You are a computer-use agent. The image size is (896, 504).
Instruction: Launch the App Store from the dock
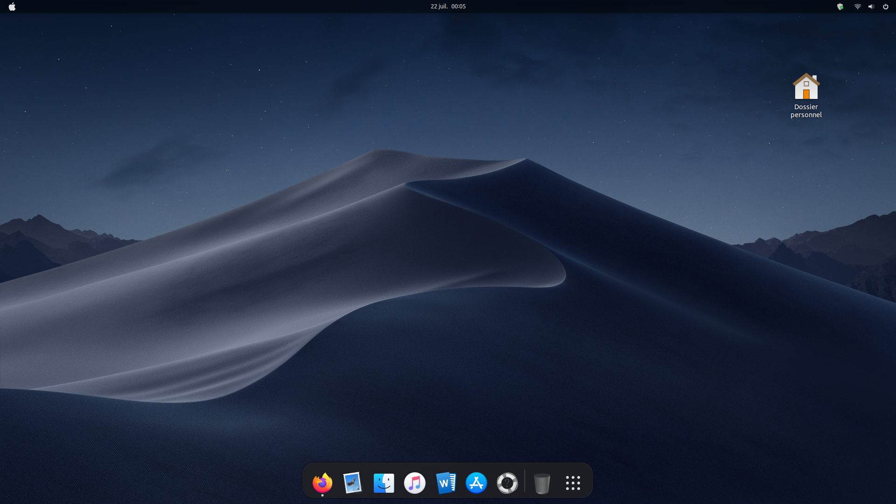(476, 483)
